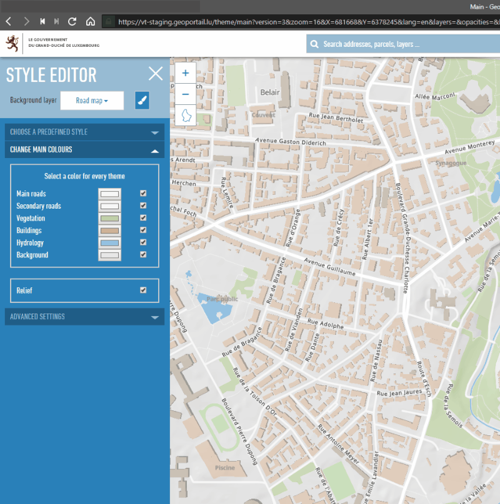This screenshot has height=504, width=500.
Task: Reload the page with browser refresh icon
Action: tap(72, 21)
